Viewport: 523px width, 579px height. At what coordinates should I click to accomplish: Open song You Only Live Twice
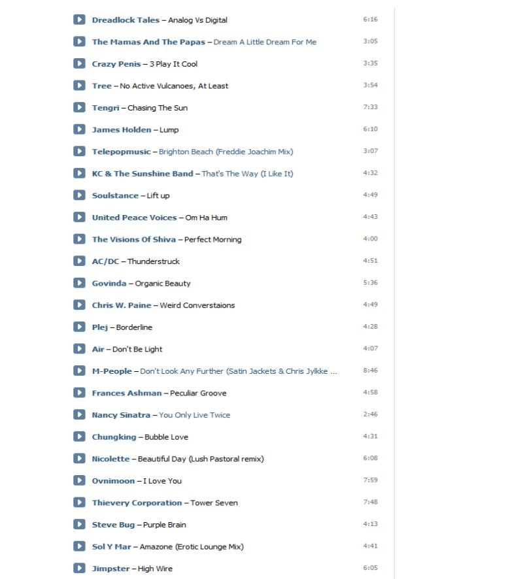pyautogui.click(x=194, y=415)
